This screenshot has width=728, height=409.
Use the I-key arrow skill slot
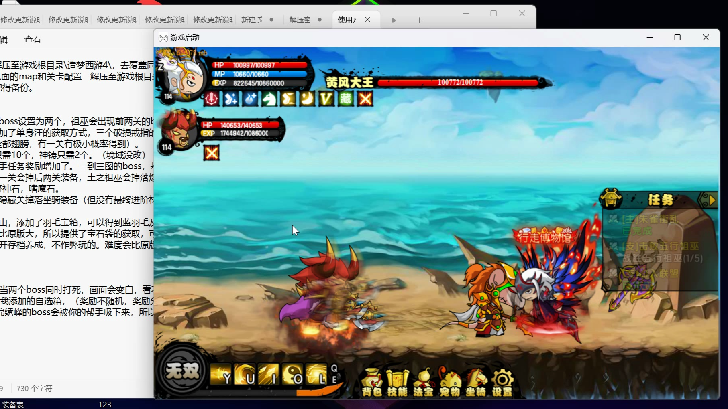269,375
